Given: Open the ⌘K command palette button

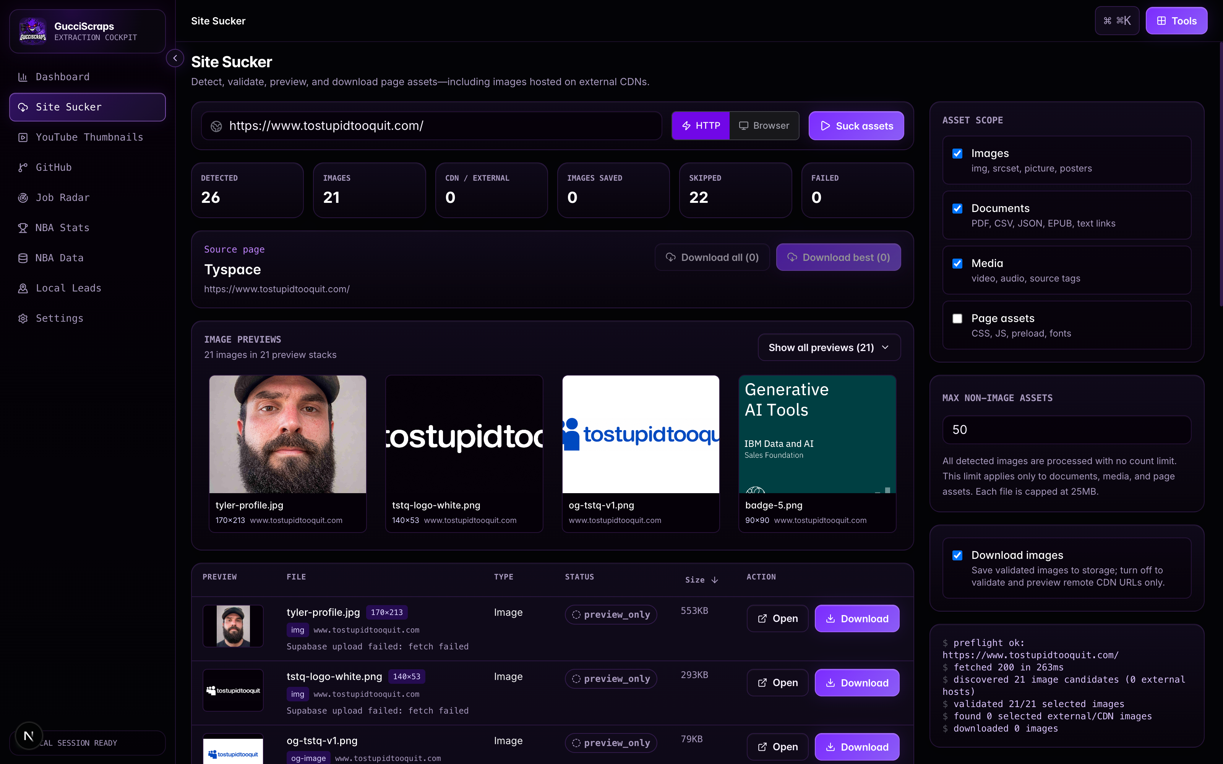Looking at the screenshot, I should 1117,21.
